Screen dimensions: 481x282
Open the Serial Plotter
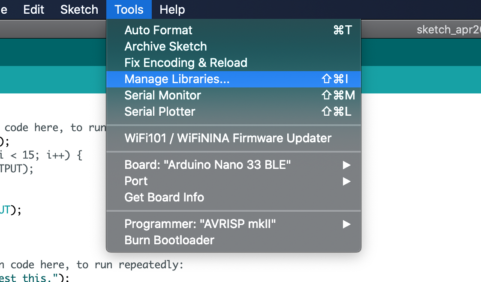coord(160,111)
